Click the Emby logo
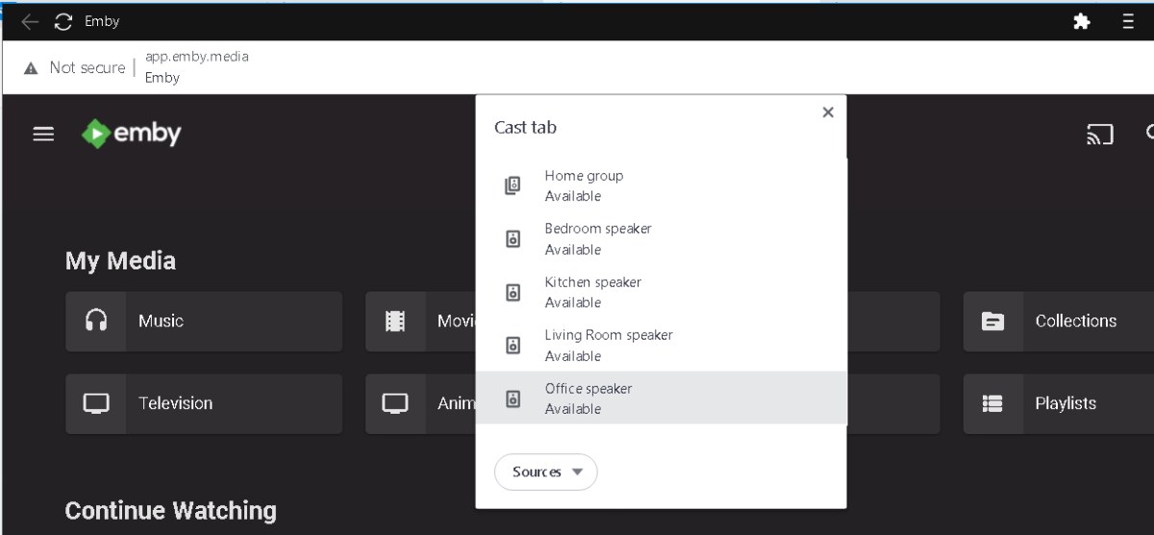 (x=132, y=134)
